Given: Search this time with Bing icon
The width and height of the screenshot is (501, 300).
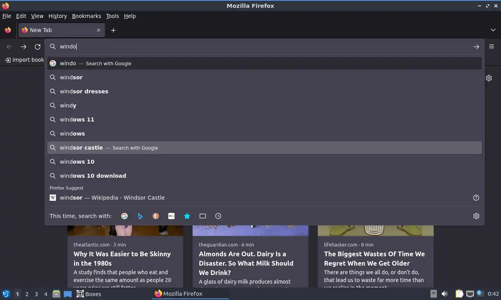Looking at the screenshot, I should pyautogui.click(x=140, y=216).
